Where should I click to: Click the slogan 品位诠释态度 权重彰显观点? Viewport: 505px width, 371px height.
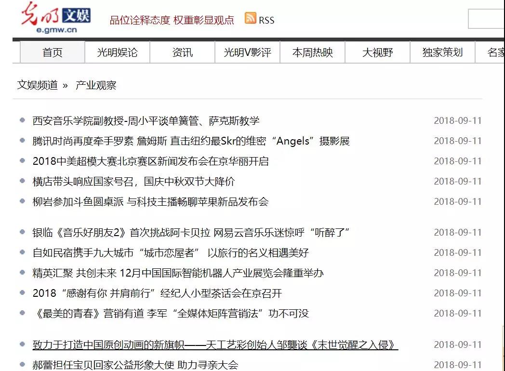click(x=172, y=20)
